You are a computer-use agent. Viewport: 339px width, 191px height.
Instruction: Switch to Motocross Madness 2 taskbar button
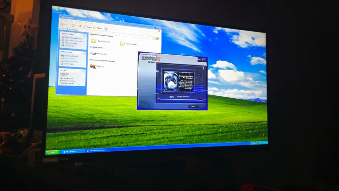96,150
